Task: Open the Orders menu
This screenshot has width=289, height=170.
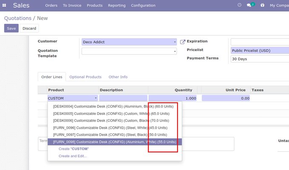Action: coord(51,6)
